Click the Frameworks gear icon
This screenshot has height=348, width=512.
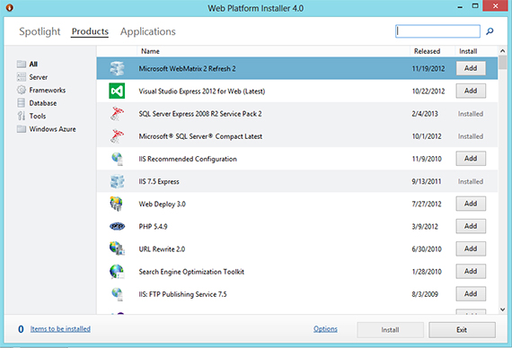click(22, 90)
